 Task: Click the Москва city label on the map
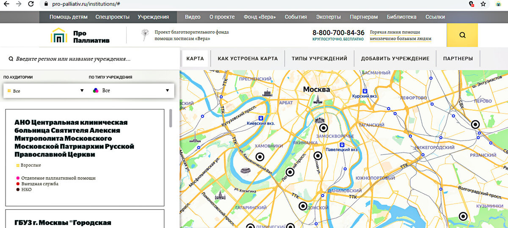click(316, 90)
